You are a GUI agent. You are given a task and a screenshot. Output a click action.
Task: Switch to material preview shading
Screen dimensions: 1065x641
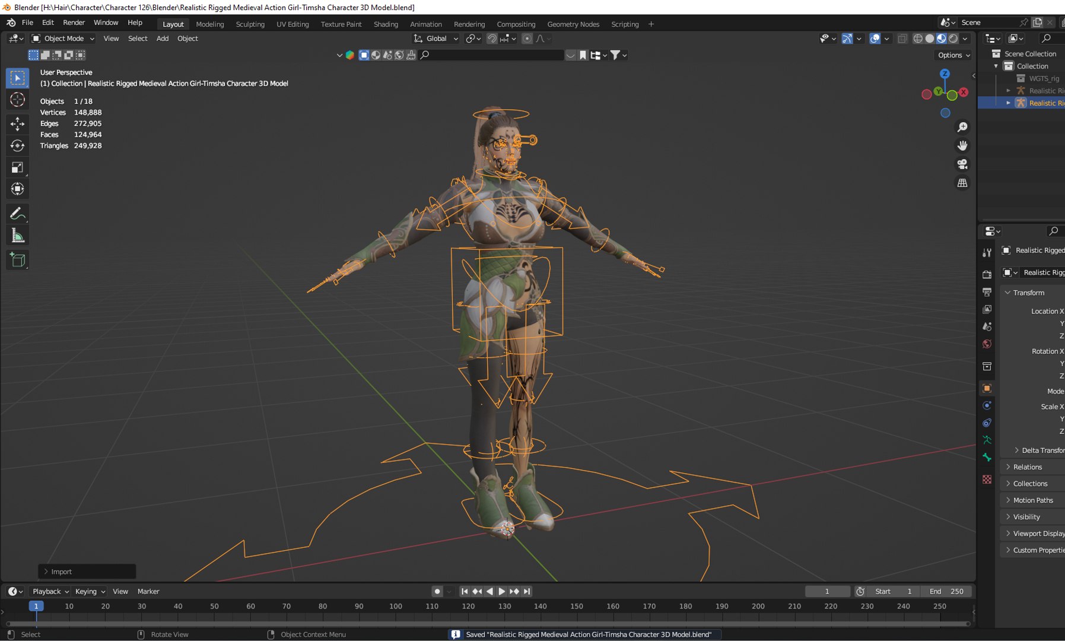[942, 39]
